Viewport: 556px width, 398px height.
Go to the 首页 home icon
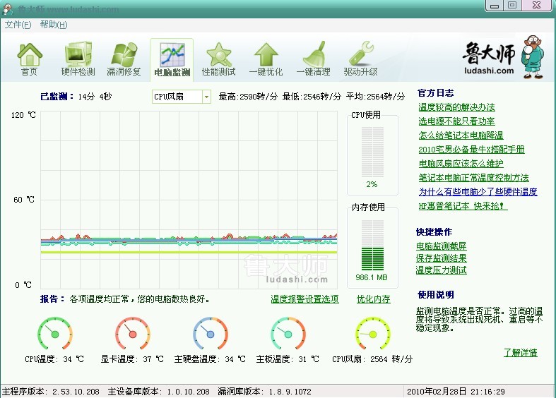coord(30,59)
